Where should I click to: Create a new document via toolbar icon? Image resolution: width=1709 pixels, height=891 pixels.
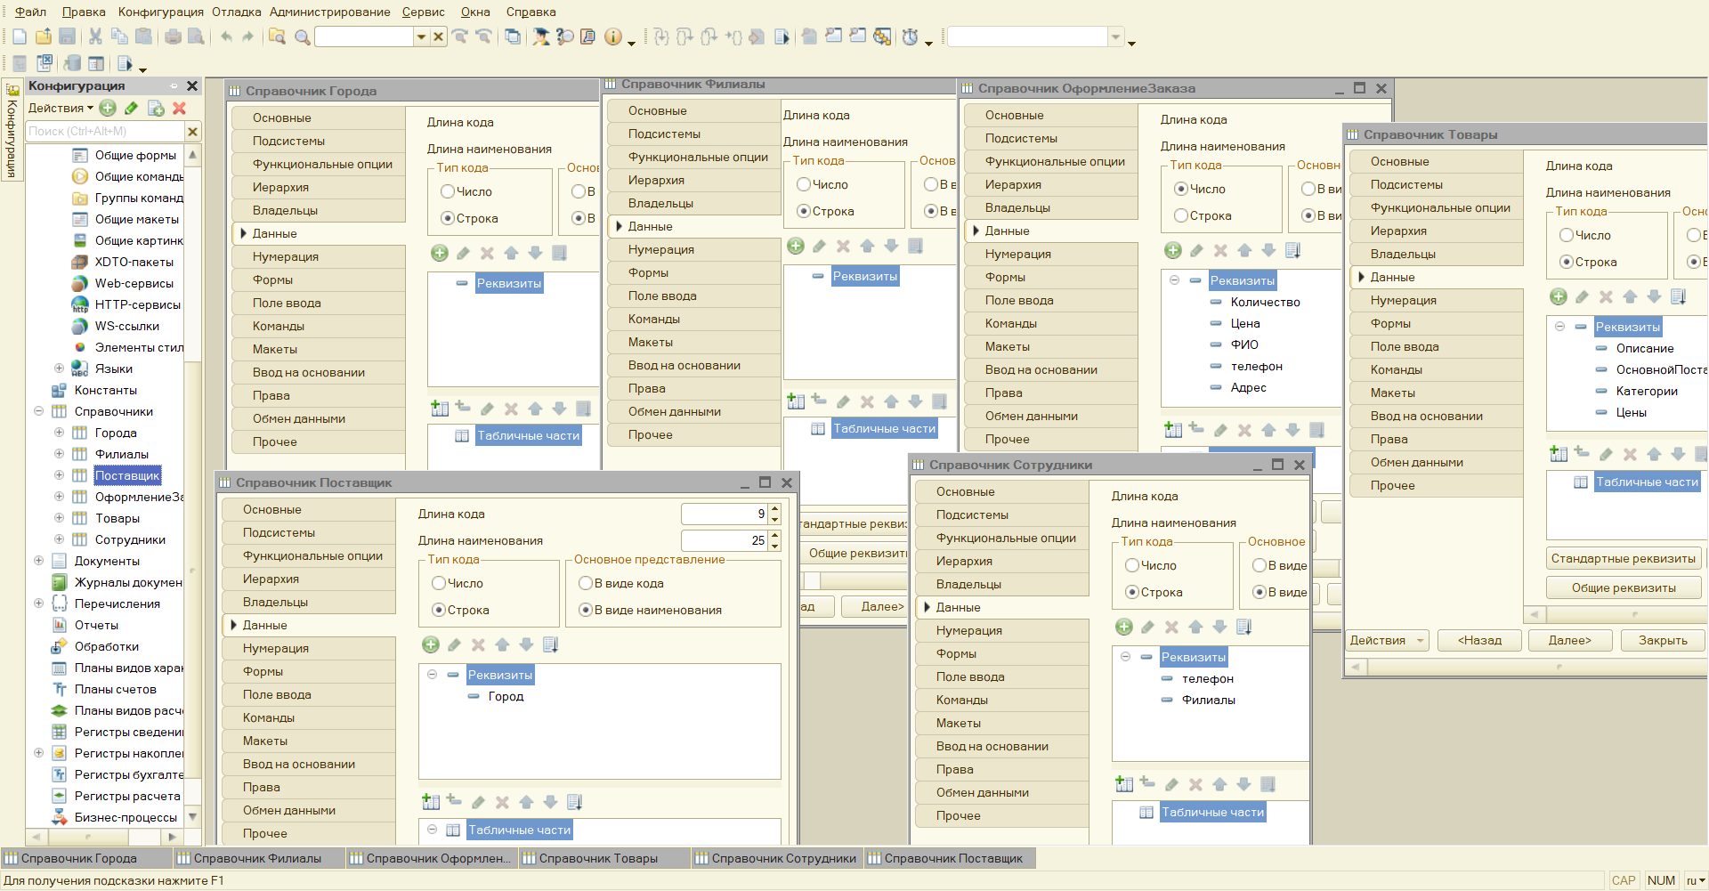(x=19, y=36)
